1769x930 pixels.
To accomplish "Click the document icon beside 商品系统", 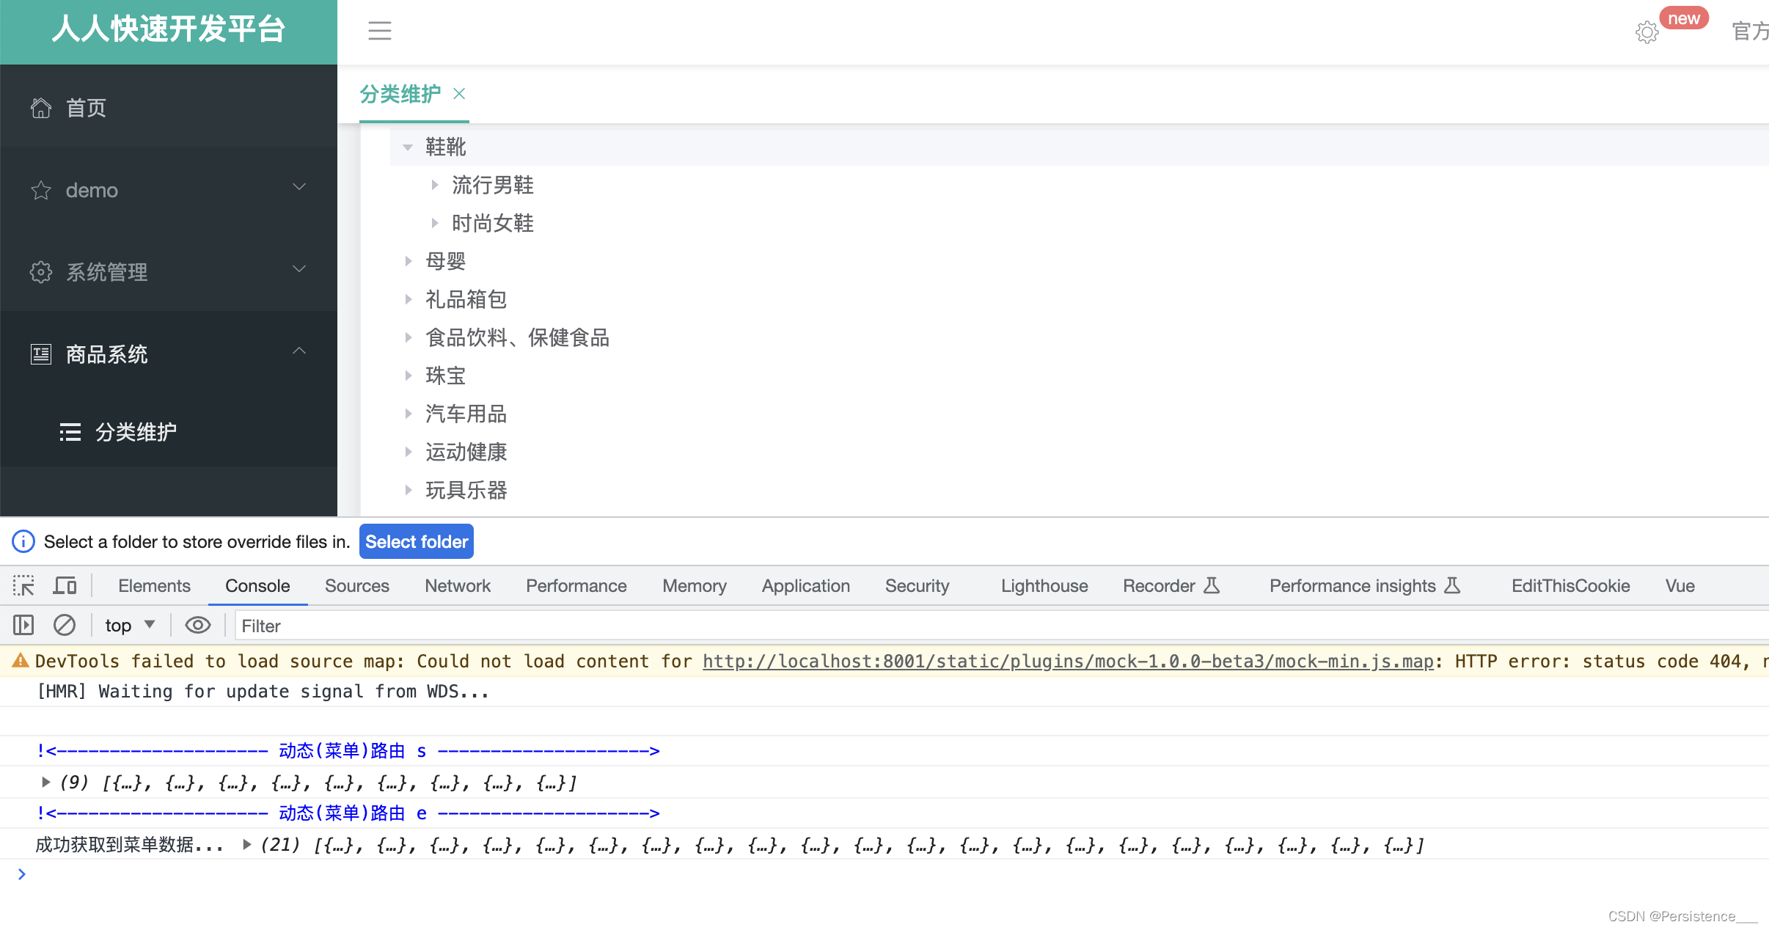I will (x=41, y=354).
